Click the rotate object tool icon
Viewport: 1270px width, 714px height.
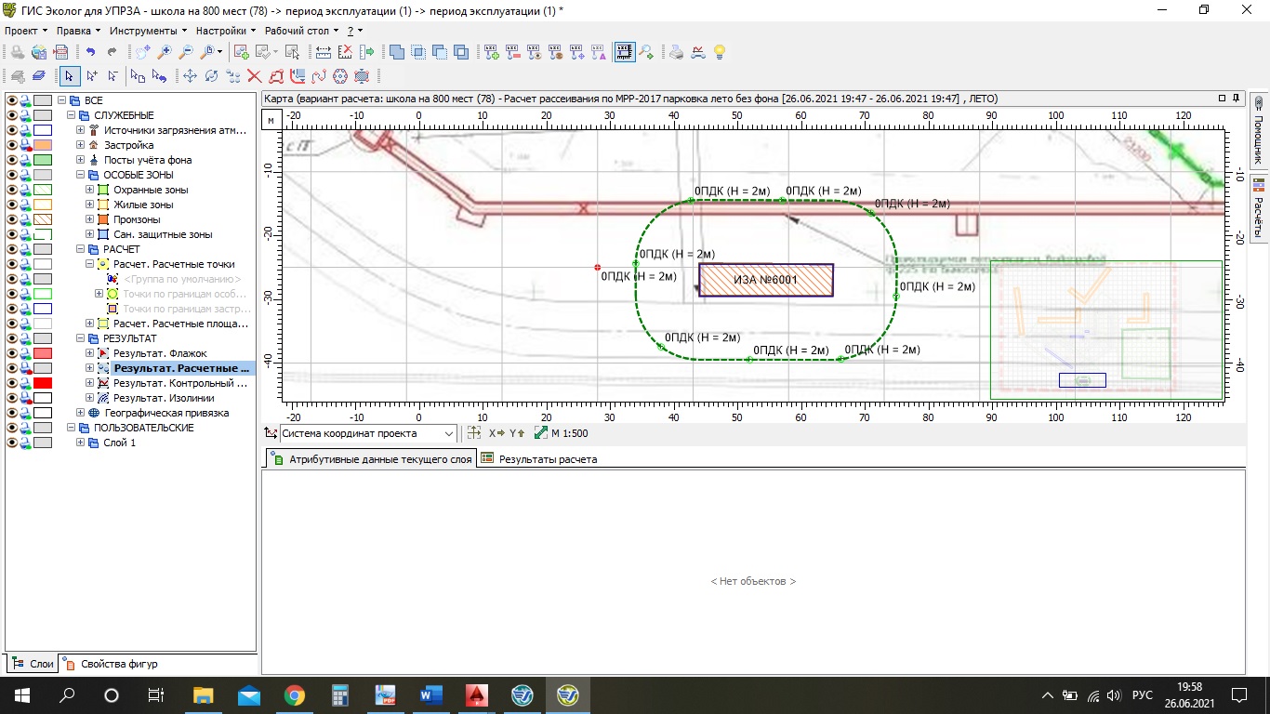[x=211, y=76]
